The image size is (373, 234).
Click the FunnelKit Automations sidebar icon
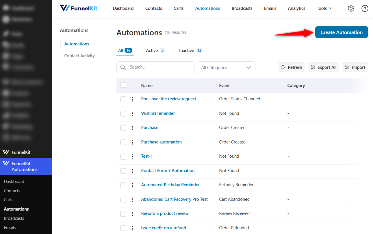[x=6, y=163]
